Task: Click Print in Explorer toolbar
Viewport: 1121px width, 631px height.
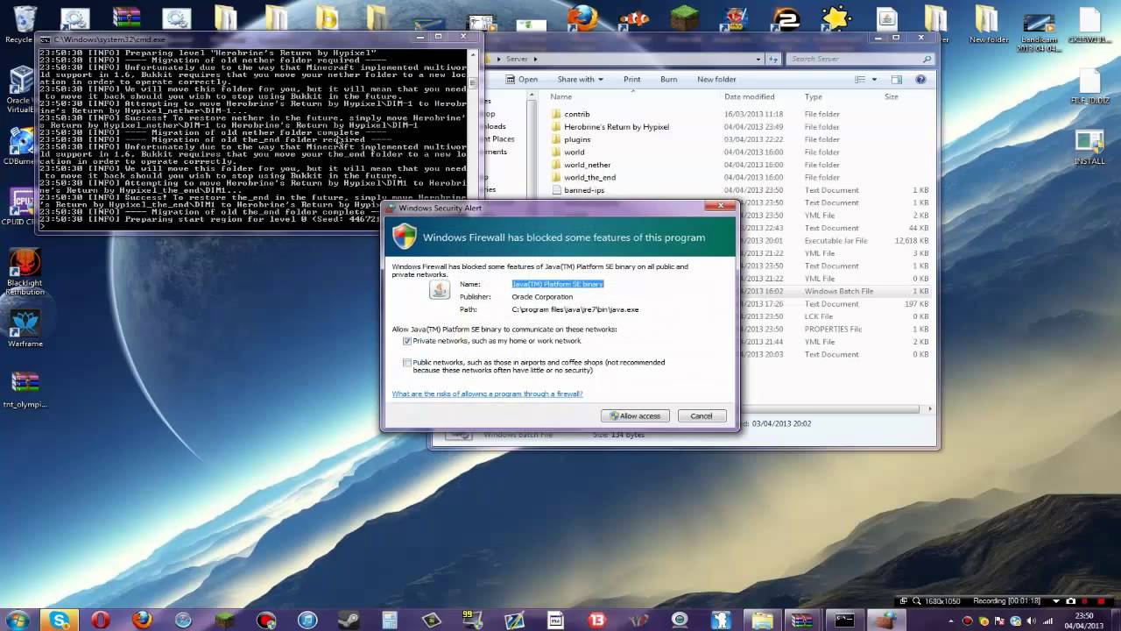Action: pyautogui.click(x=631, y=79)
